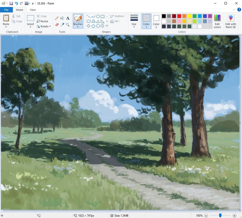
Task: Choose the purple color swatch
Action: point(210,16)
